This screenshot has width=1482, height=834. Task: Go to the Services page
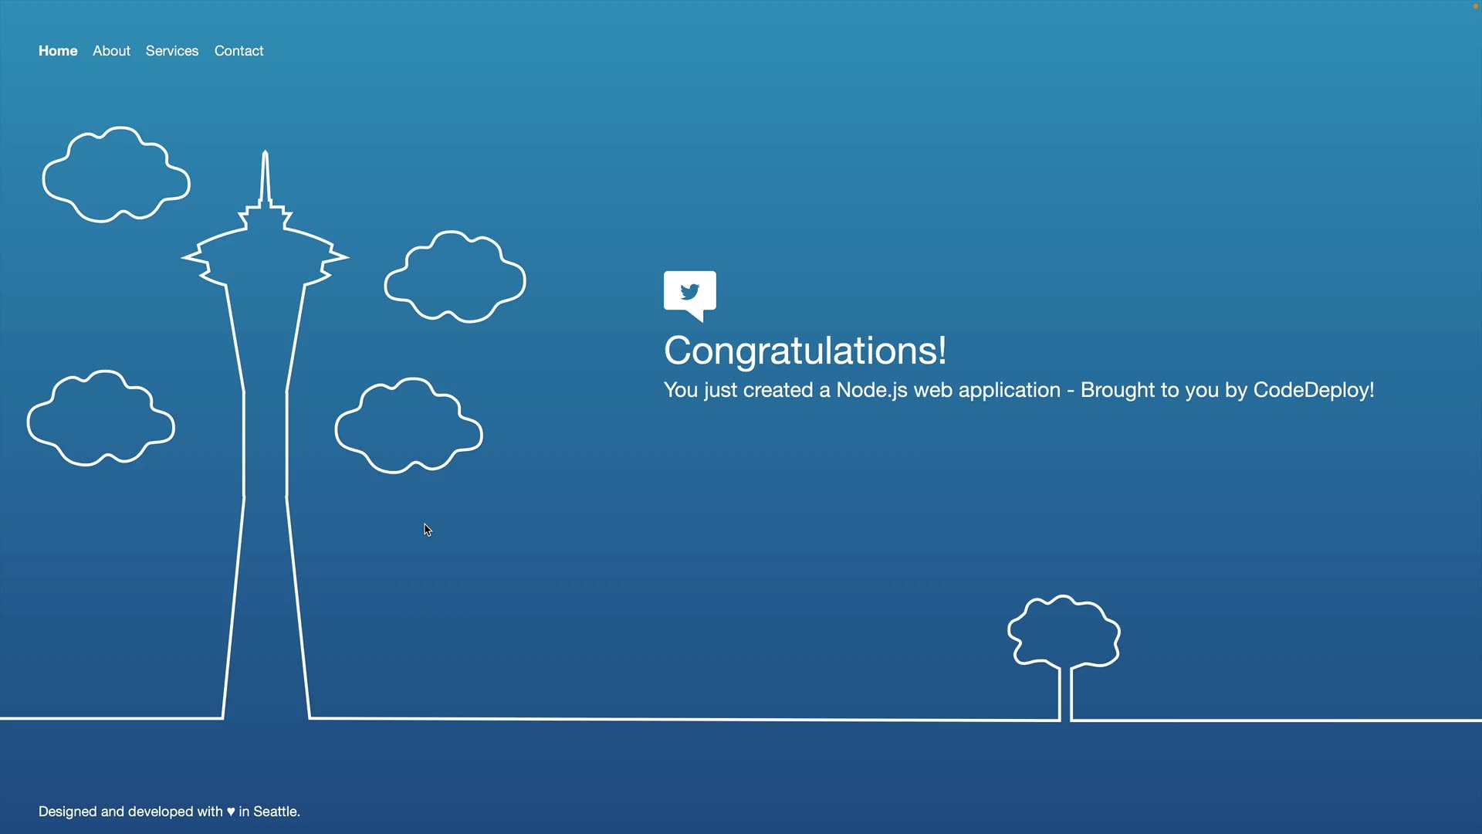coord(172,51)
